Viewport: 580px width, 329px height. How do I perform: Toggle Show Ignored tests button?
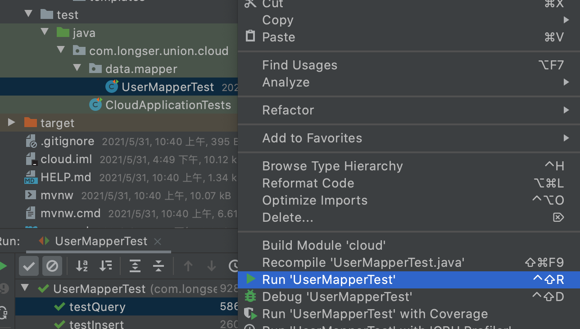click(x=52, y=266)
